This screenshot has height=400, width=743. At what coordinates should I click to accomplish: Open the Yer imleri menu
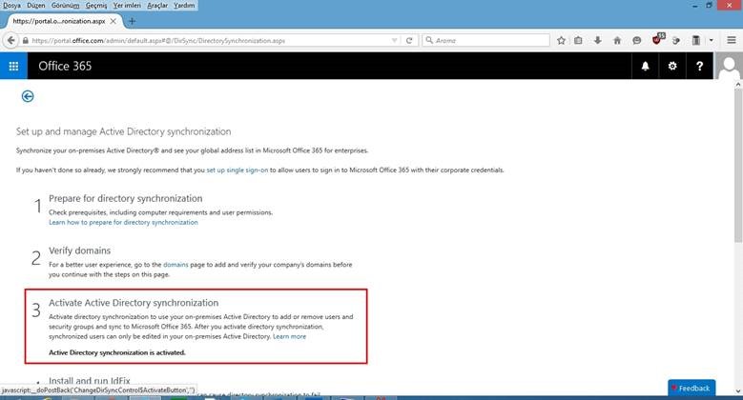click(x=127, y=6)
